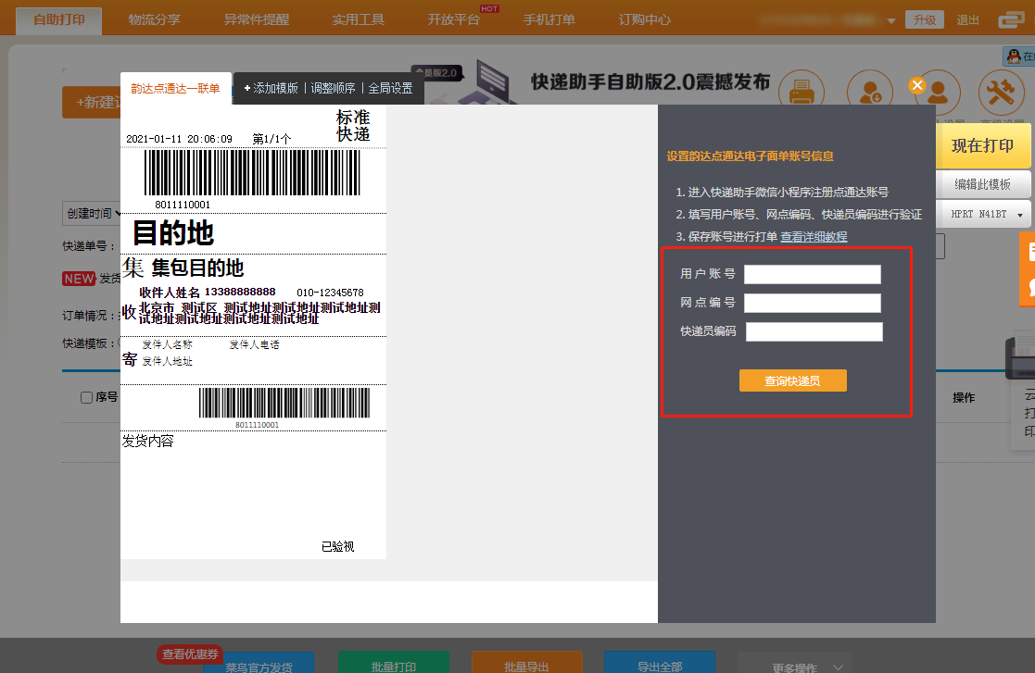Click the QQ penguin online support icon

(1013, 56)
